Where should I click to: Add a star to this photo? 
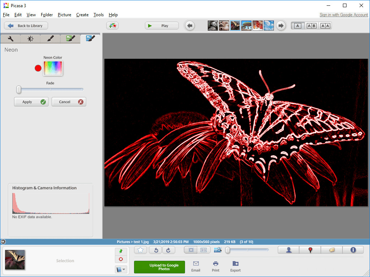click(141, 250)
